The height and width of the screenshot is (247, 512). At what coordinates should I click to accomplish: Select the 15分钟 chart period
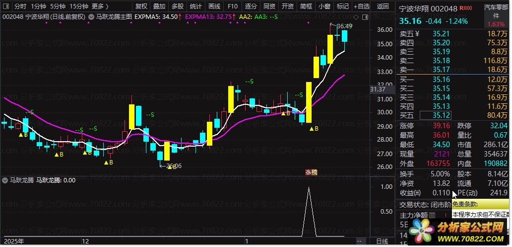pos(79,6)
